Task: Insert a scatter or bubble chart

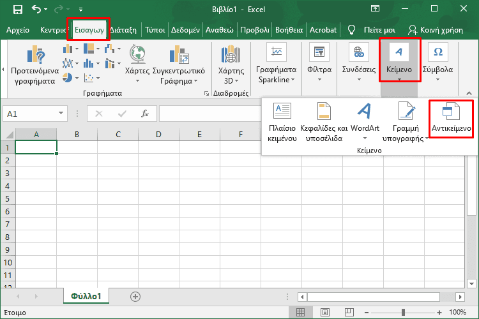Action: point(91,78)
